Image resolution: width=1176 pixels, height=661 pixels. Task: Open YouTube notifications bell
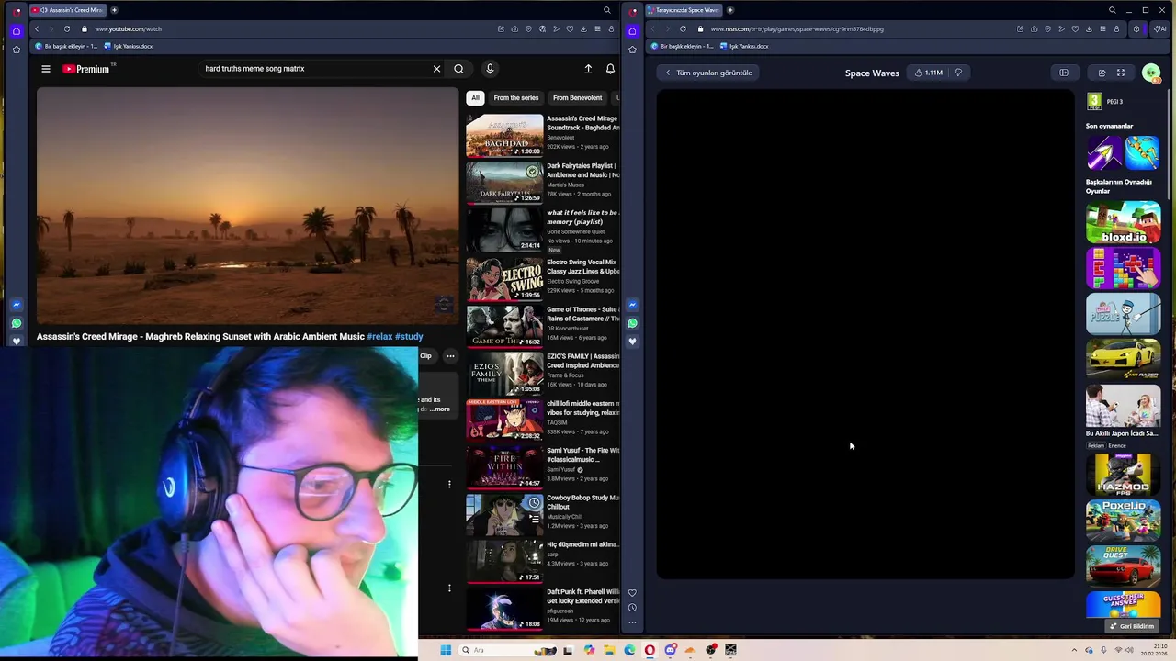(x=610, y=69)
